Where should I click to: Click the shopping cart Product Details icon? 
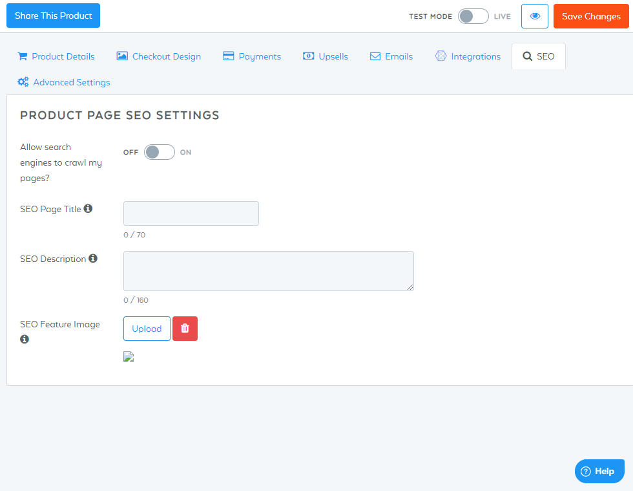23,56
